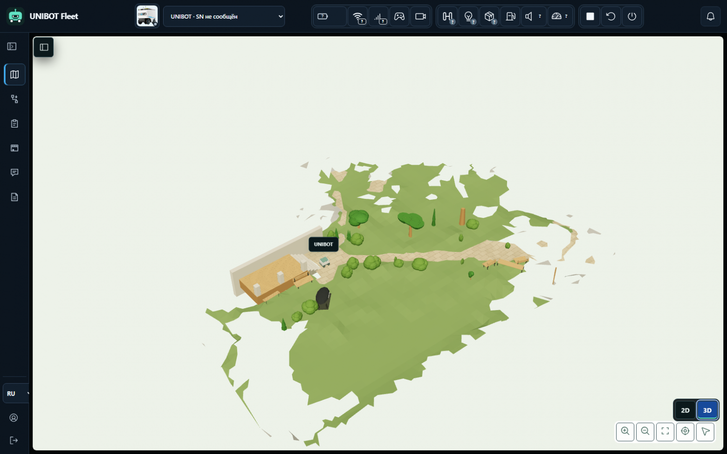Image resolution: width=727 pixels, height=454 pixels.
Task: Open the UNIBOT robot selector dropdown
Action: (224, 16)
